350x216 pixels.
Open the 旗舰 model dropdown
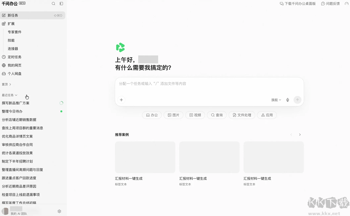(x=276, y=100)
